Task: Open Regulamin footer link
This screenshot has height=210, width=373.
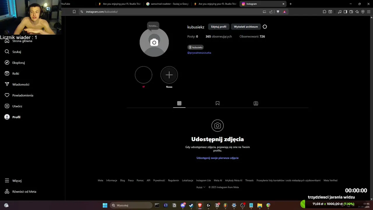Action: pos(173,180)
